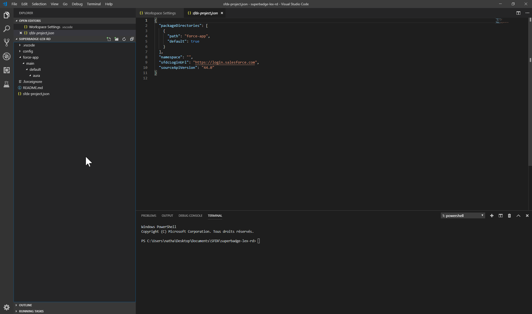Image resolution: width=532 pixels, height=314 pixels.
Task: Open the Explorer view in activity bar
Action: click(x=7, y=15)
